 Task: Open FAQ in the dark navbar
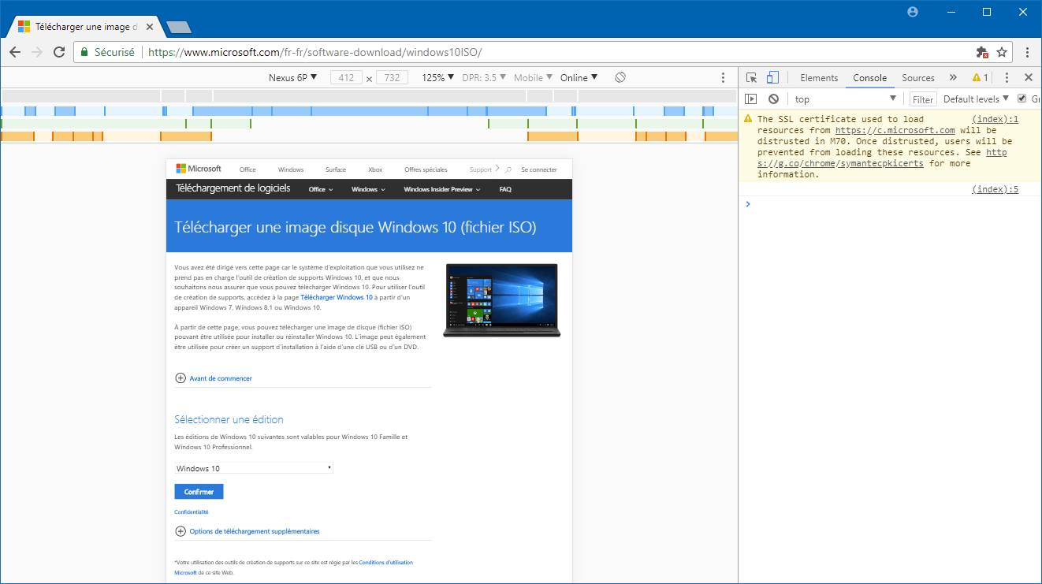tap(505, 189)
